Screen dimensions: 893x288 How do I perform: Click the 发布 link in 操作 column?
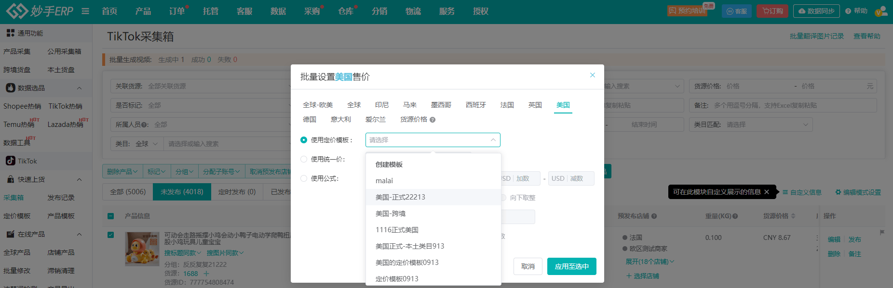[855, 239]
